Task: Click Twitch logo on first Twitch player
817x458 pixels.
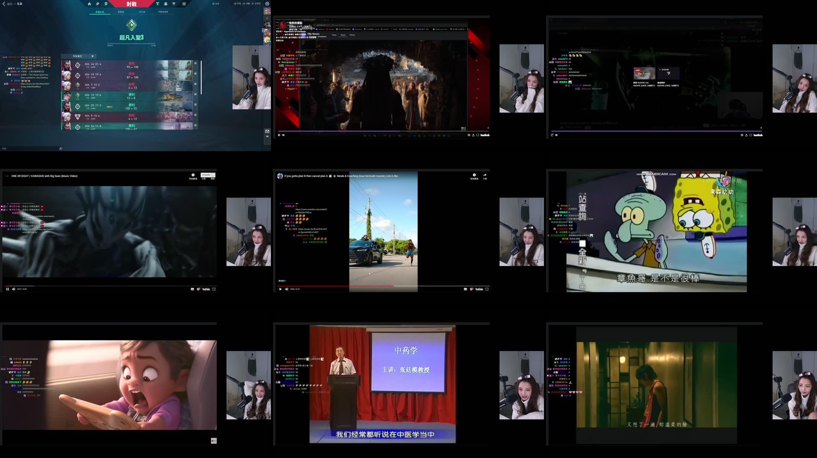Action: (485, 135)
